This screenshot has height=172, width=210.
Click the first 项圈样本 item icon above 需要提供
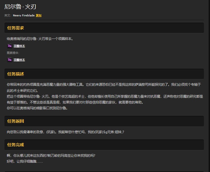[9, 46]
